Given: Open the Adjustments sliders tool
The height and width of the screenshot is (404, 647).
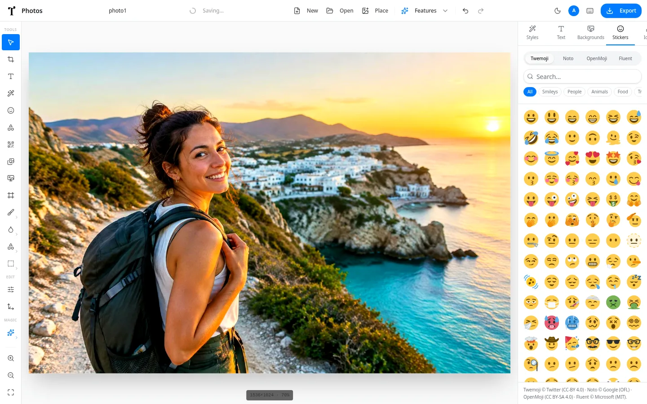Looking at the screenshot, I should pos(11,290).
